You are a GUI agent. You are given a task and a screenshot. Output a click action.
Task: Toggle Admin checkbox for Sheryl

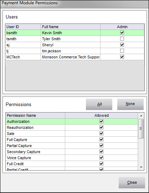[122, 45]
